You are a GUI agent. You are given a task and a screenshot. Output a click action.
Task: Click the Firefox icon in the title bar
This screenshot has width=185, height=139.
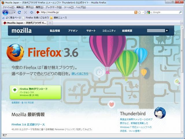(x=3, y=3)
